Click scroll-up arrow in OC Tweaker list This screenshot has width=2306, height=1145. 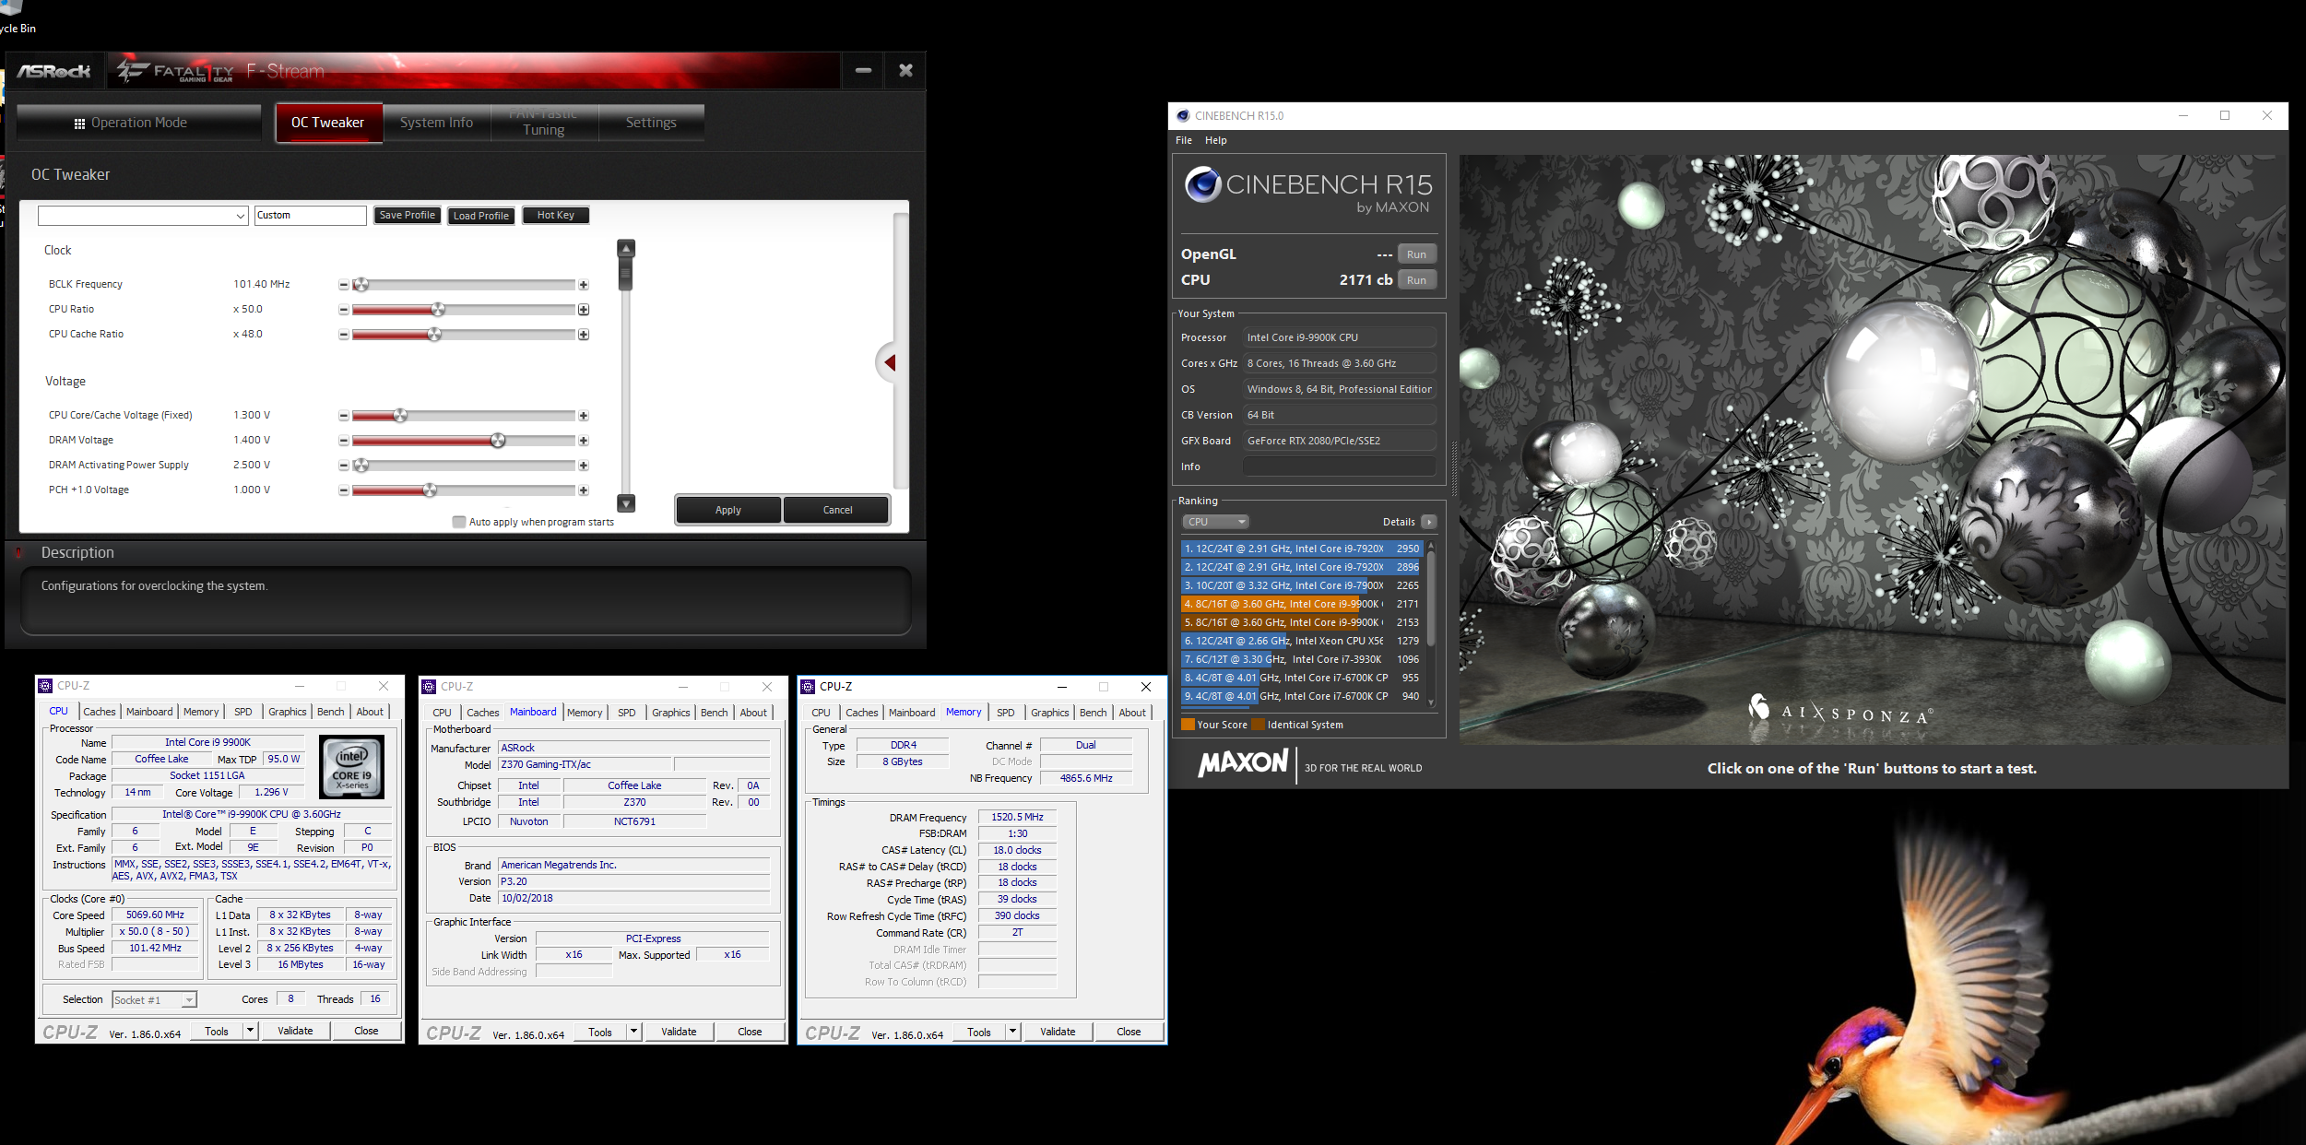[x=626, y=249]
